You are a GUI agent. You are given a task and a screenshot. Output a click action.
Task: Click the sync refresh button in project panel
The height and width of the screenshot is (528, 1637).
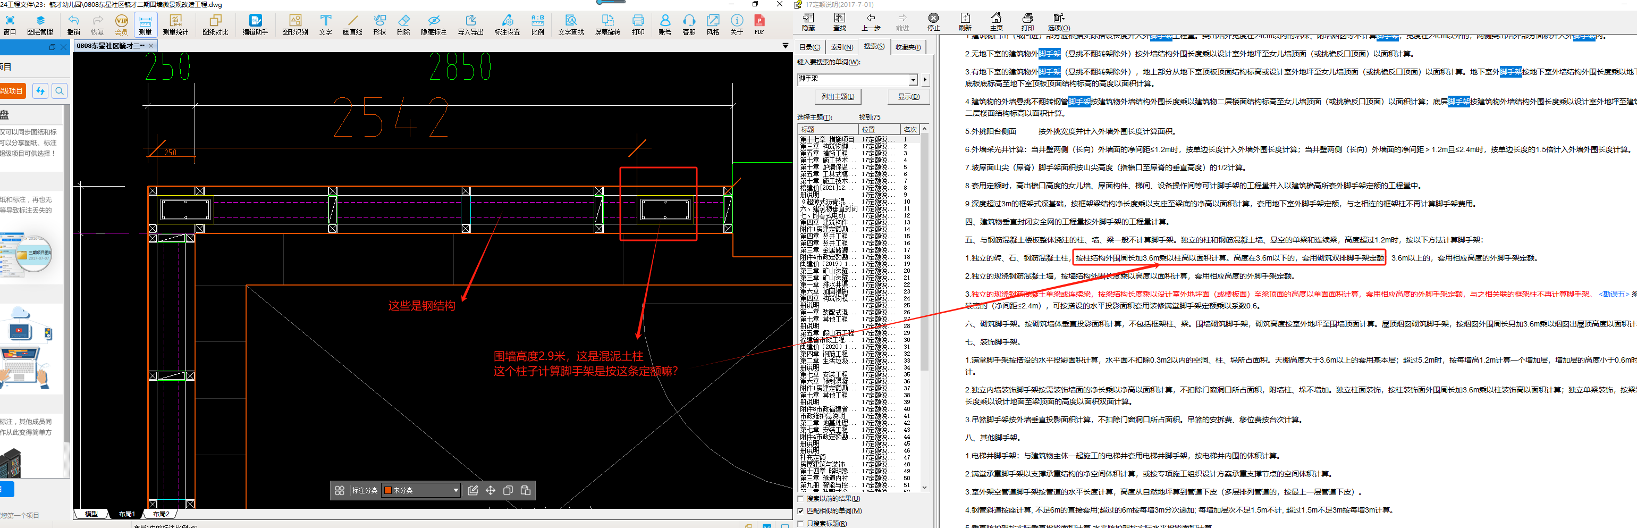click(41, 91)
